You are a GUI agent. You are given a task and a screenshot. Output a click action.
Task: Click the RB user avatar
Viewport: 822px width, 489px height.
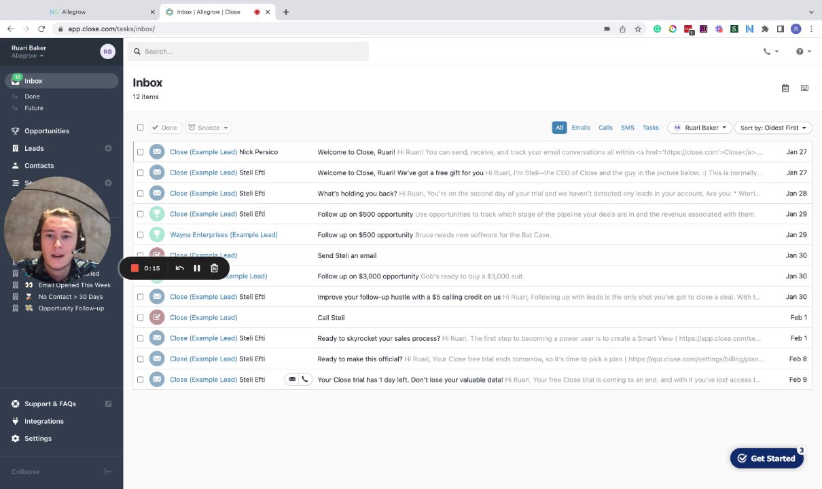[107, 52]
